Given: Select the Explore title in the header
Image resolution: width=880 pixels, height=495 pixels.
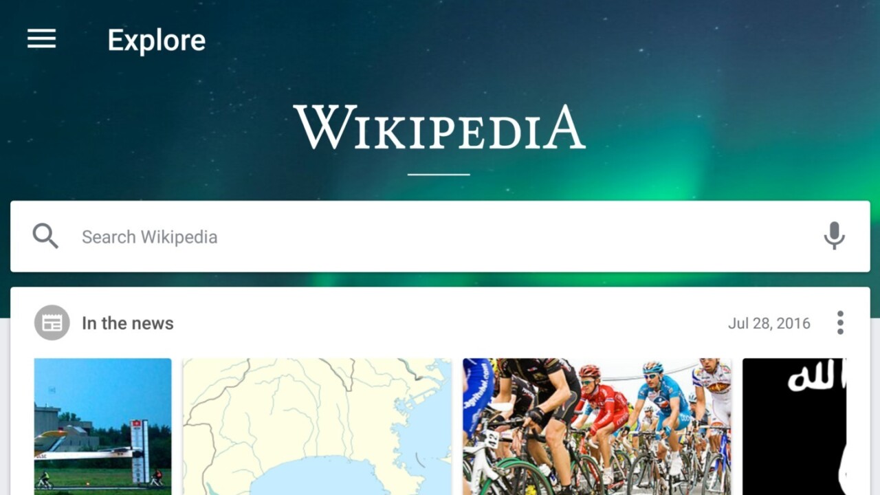Looking at the screenshot, I should [157, 41].
